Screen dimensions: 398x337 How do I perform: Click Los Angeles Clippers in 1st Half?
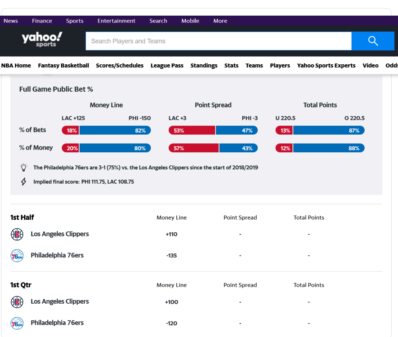pyautogui.click(x=60, y=234)
